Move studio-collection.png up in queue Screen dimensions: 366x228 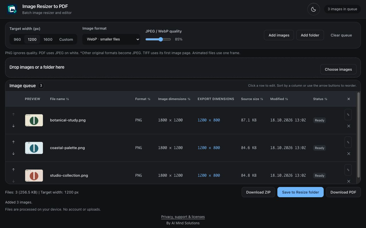[13, 170]
